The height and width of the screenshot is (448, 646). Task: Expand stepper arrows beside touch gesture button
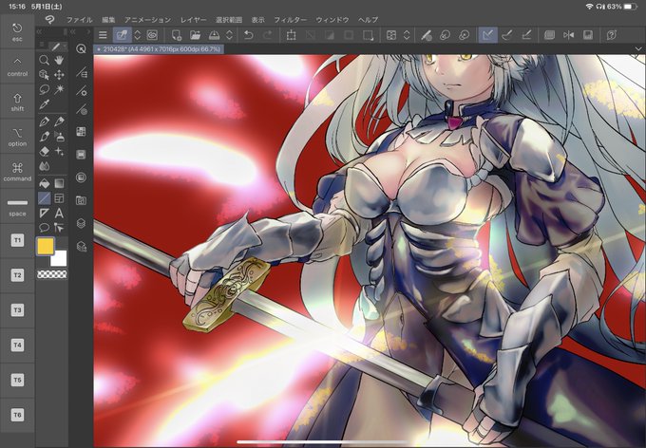click(138, 35)
